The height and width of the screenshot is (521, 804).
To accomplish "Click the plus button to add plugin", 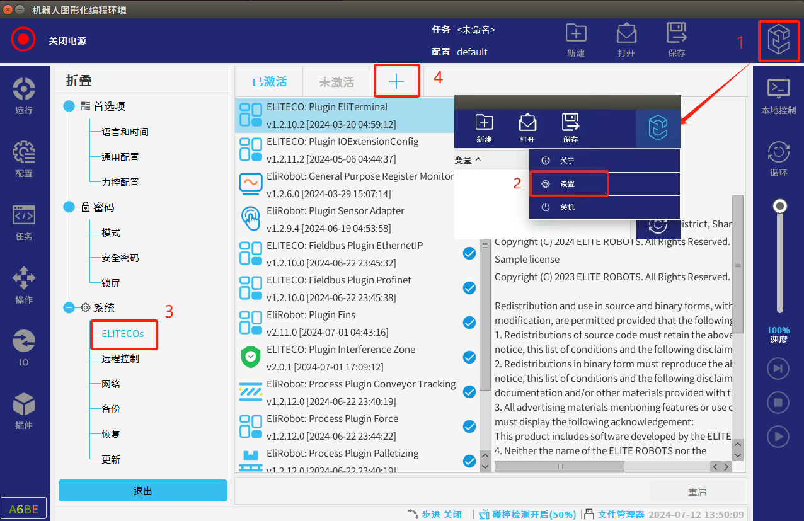I will (x=396, y=81).
